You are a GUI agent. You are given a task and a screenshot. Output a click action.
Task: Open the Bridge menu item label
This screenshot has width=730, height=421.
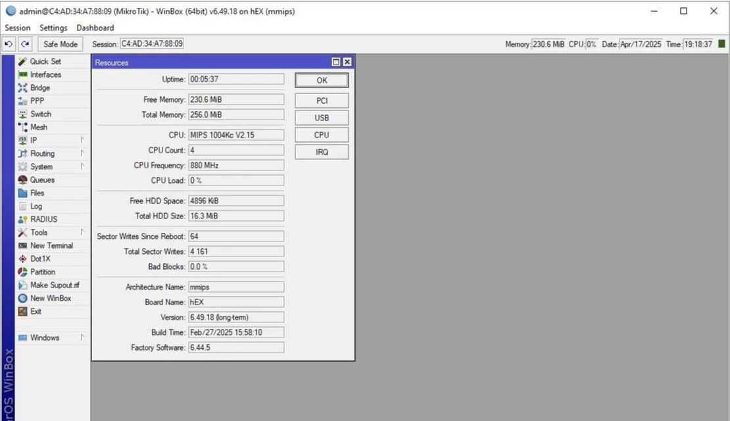(x=40, y=87)
